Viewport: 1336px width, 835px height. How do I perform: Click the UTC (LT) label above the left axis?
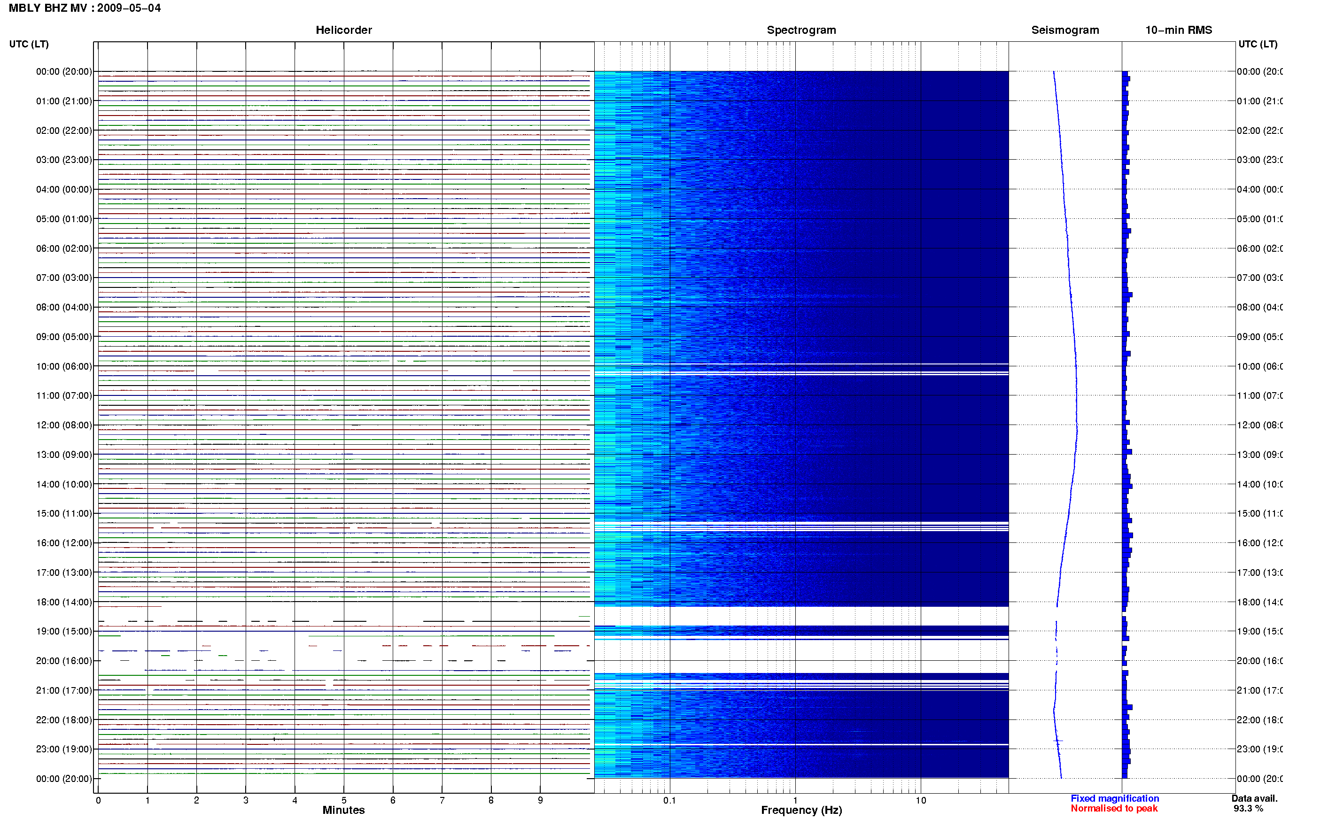click(29, 44)
